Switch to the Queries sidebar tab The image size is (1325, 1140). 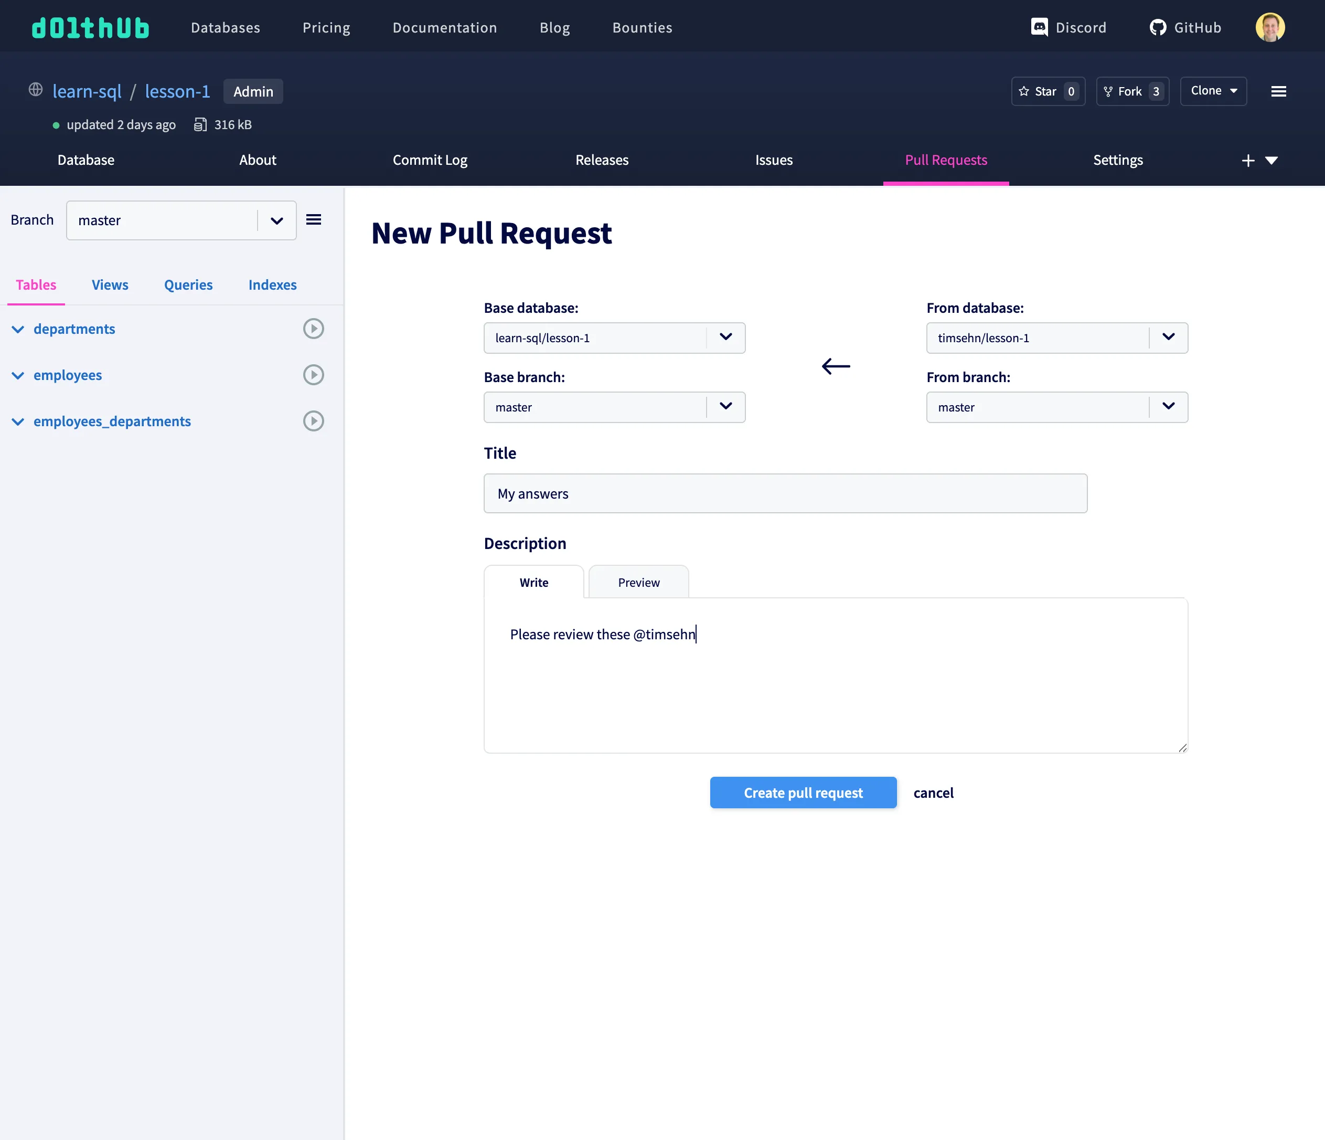[188, 284]
